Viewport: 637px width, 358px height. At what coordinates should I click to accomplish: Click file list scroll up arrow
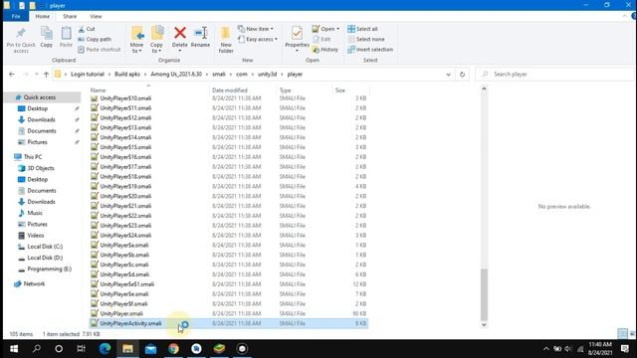[x=484, y=89]
